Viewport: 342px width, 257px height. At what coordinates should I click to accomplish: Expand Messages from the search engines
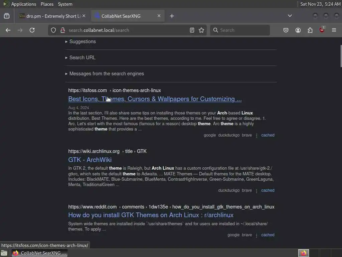click(107, 74)
